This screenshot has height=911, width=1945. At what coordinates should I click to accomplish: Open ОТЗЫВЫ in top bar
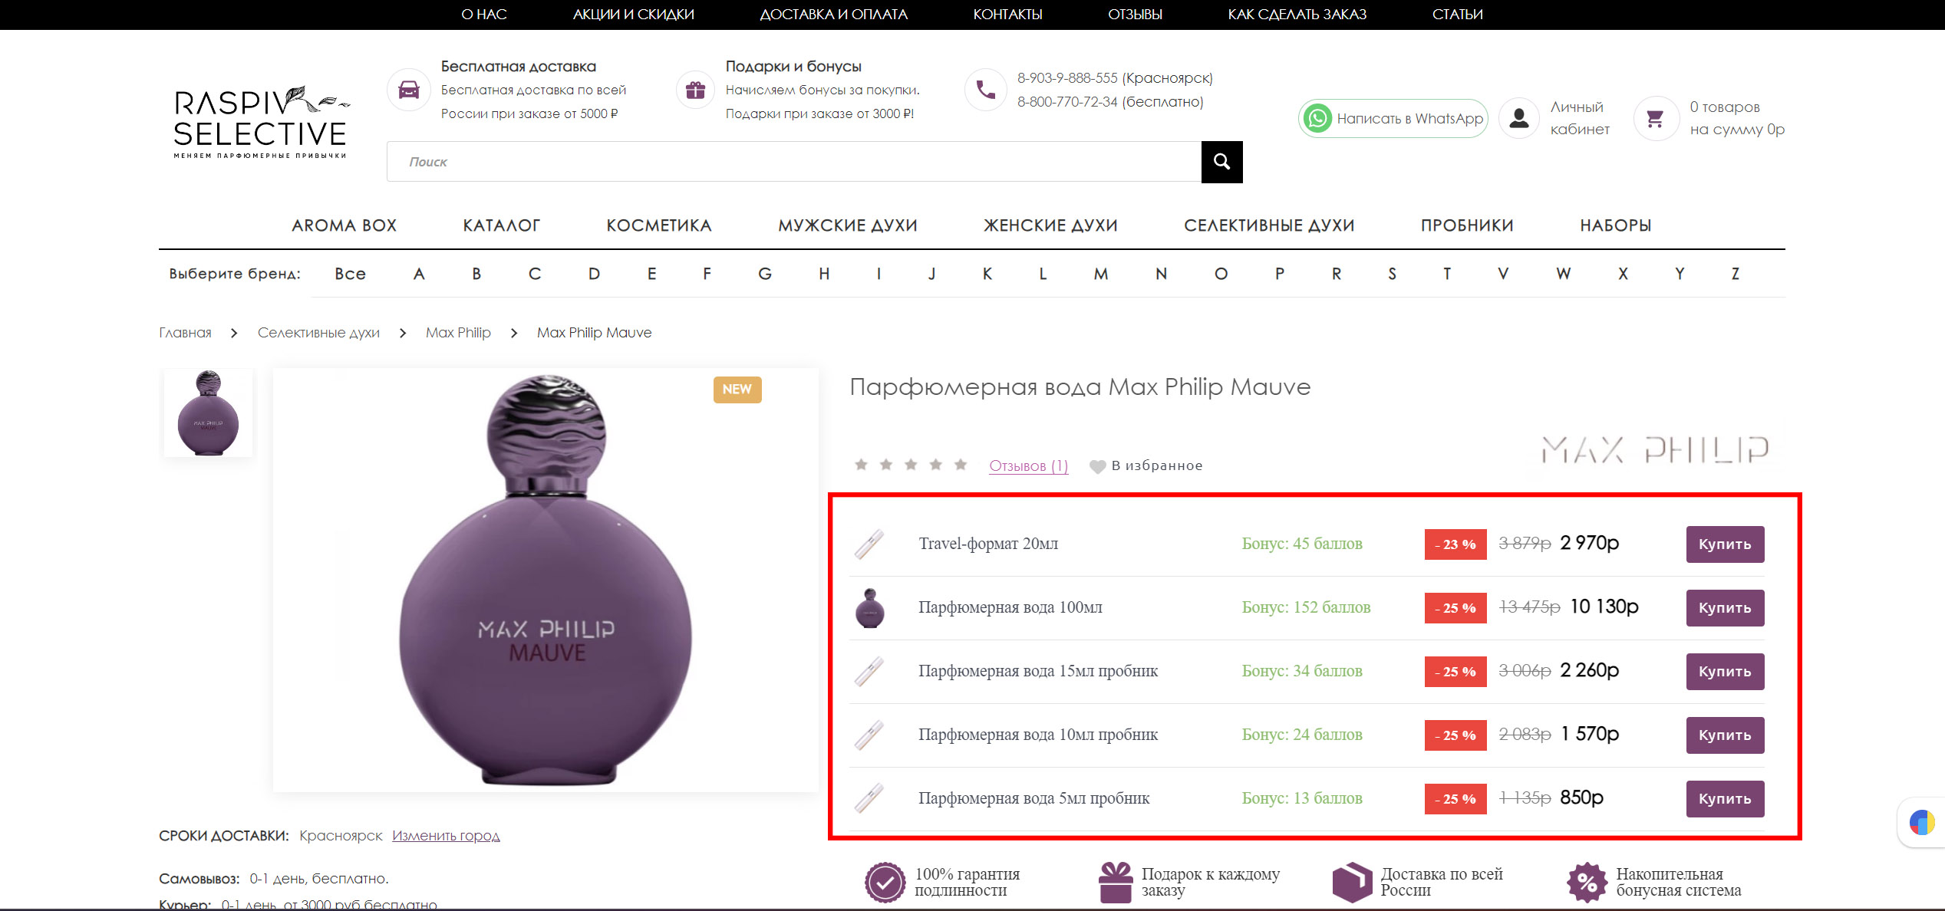(x=1135, y=15)
